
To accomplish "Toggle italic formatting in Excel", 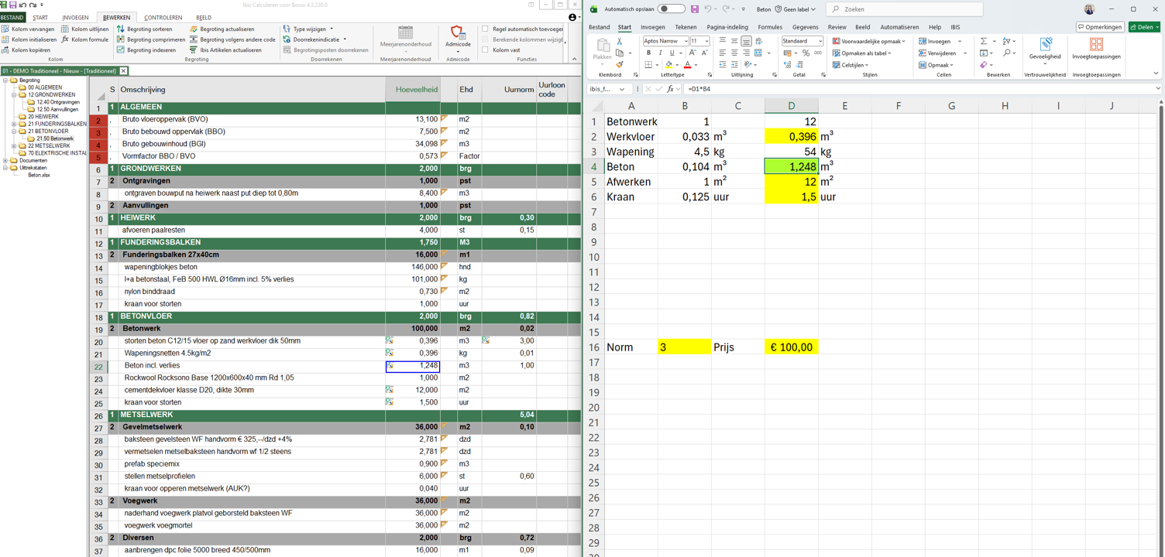I will 660,53.
